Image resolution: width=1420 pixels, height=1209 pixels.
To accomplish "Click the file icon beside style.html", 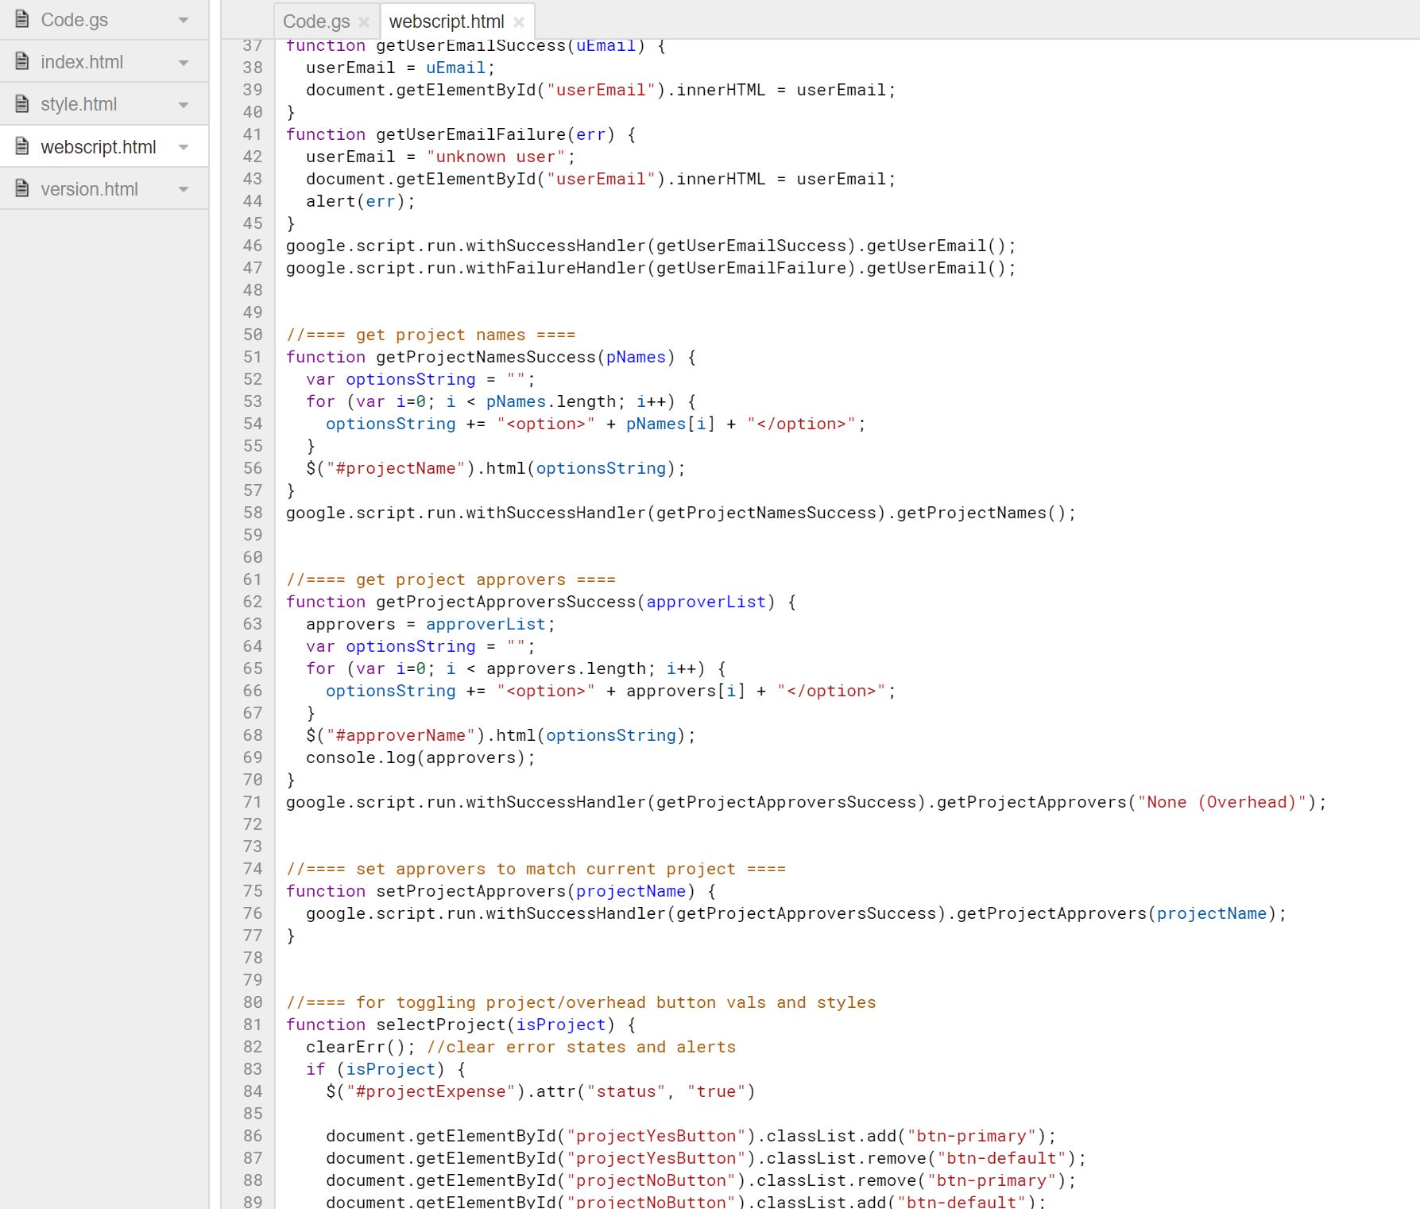I will pyautogui.click(x=22, y=103).
